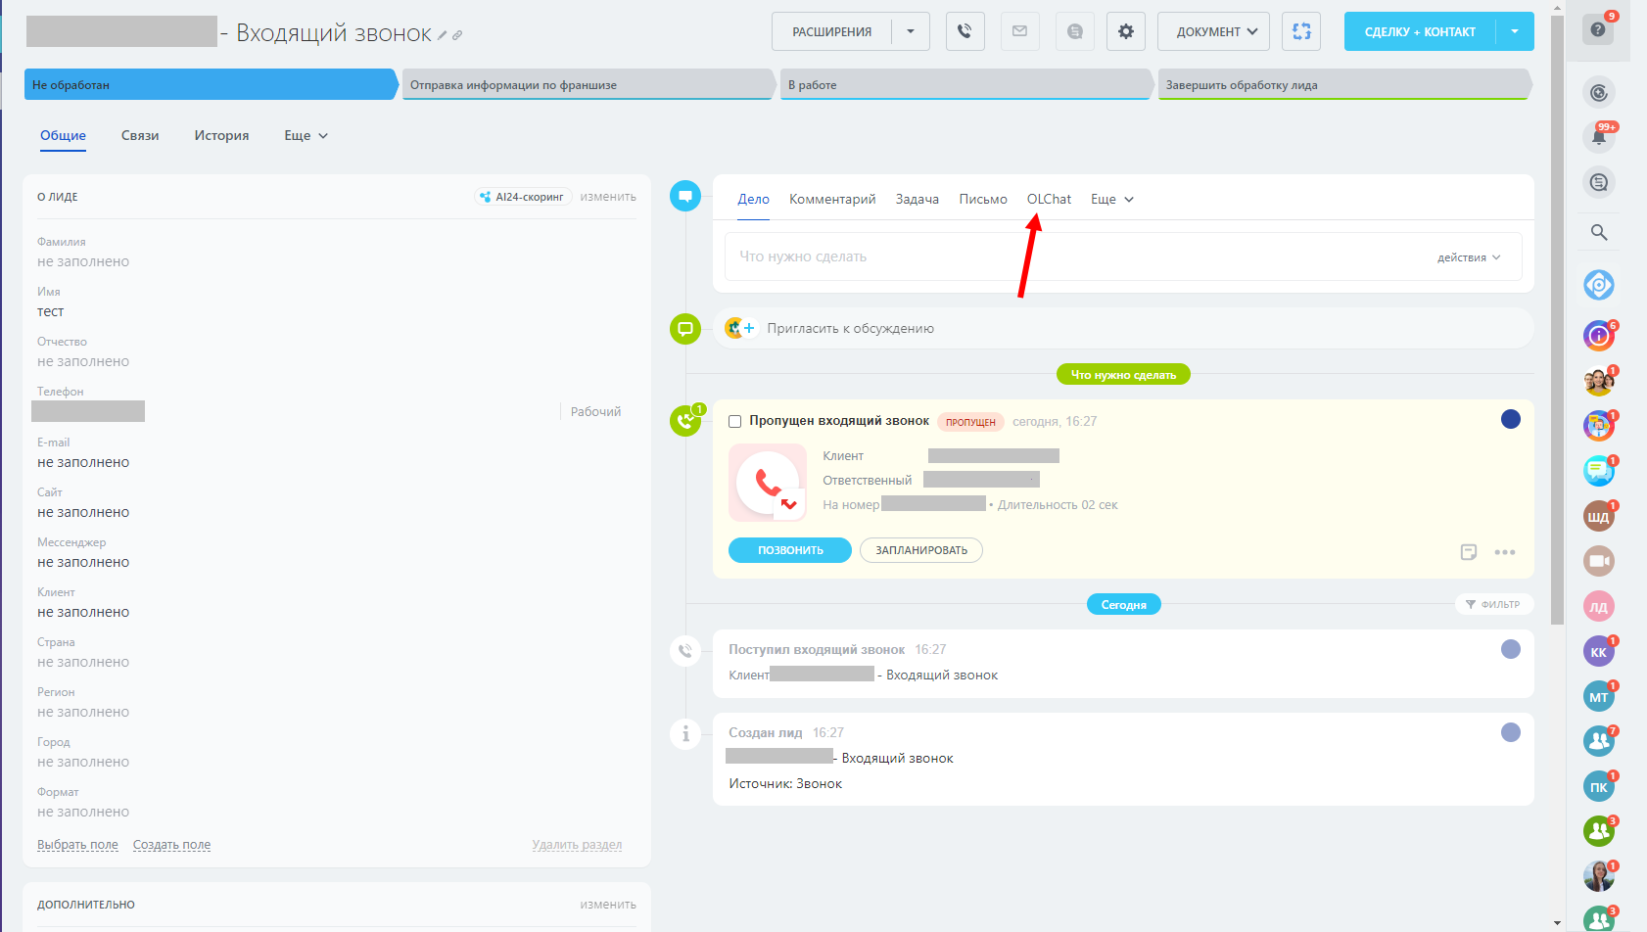Open the arrow next to Сделку + Контакт
Screen dimensions: 1647x932
(1514, 31)
